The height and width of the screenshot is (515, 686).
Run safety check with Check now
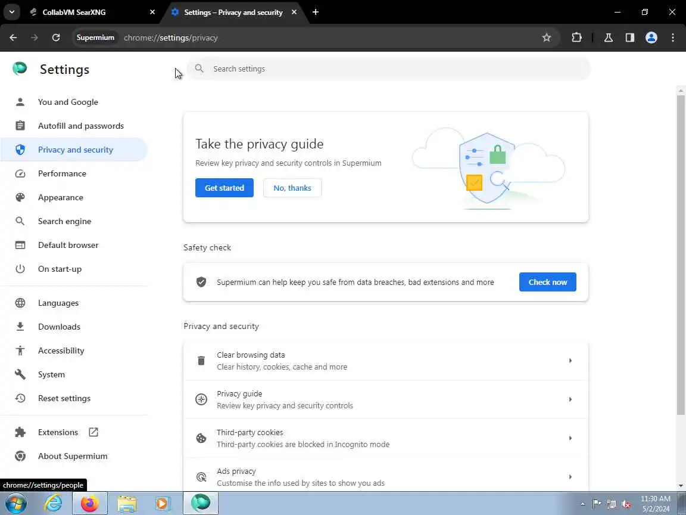[x=548, y=282]
